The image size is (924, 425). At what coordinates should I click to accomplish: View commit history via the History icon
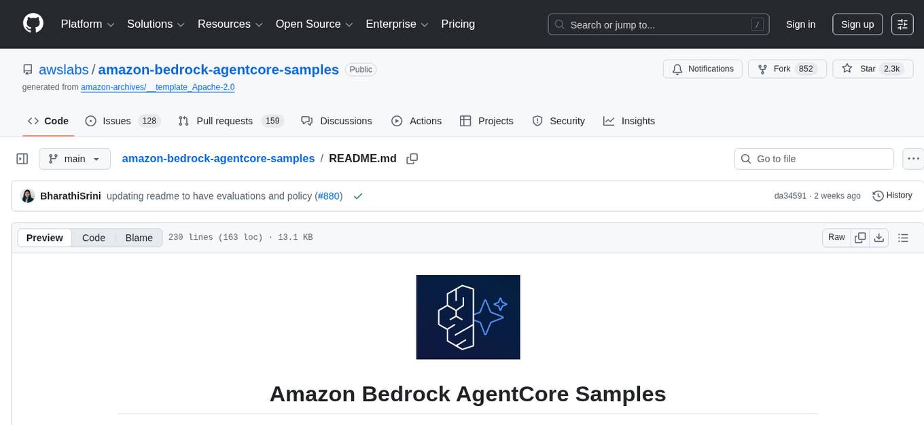877,196
